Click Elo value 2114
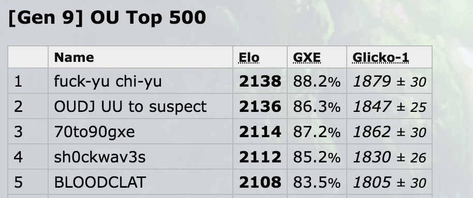473x198 pixels. pos(260,132)
